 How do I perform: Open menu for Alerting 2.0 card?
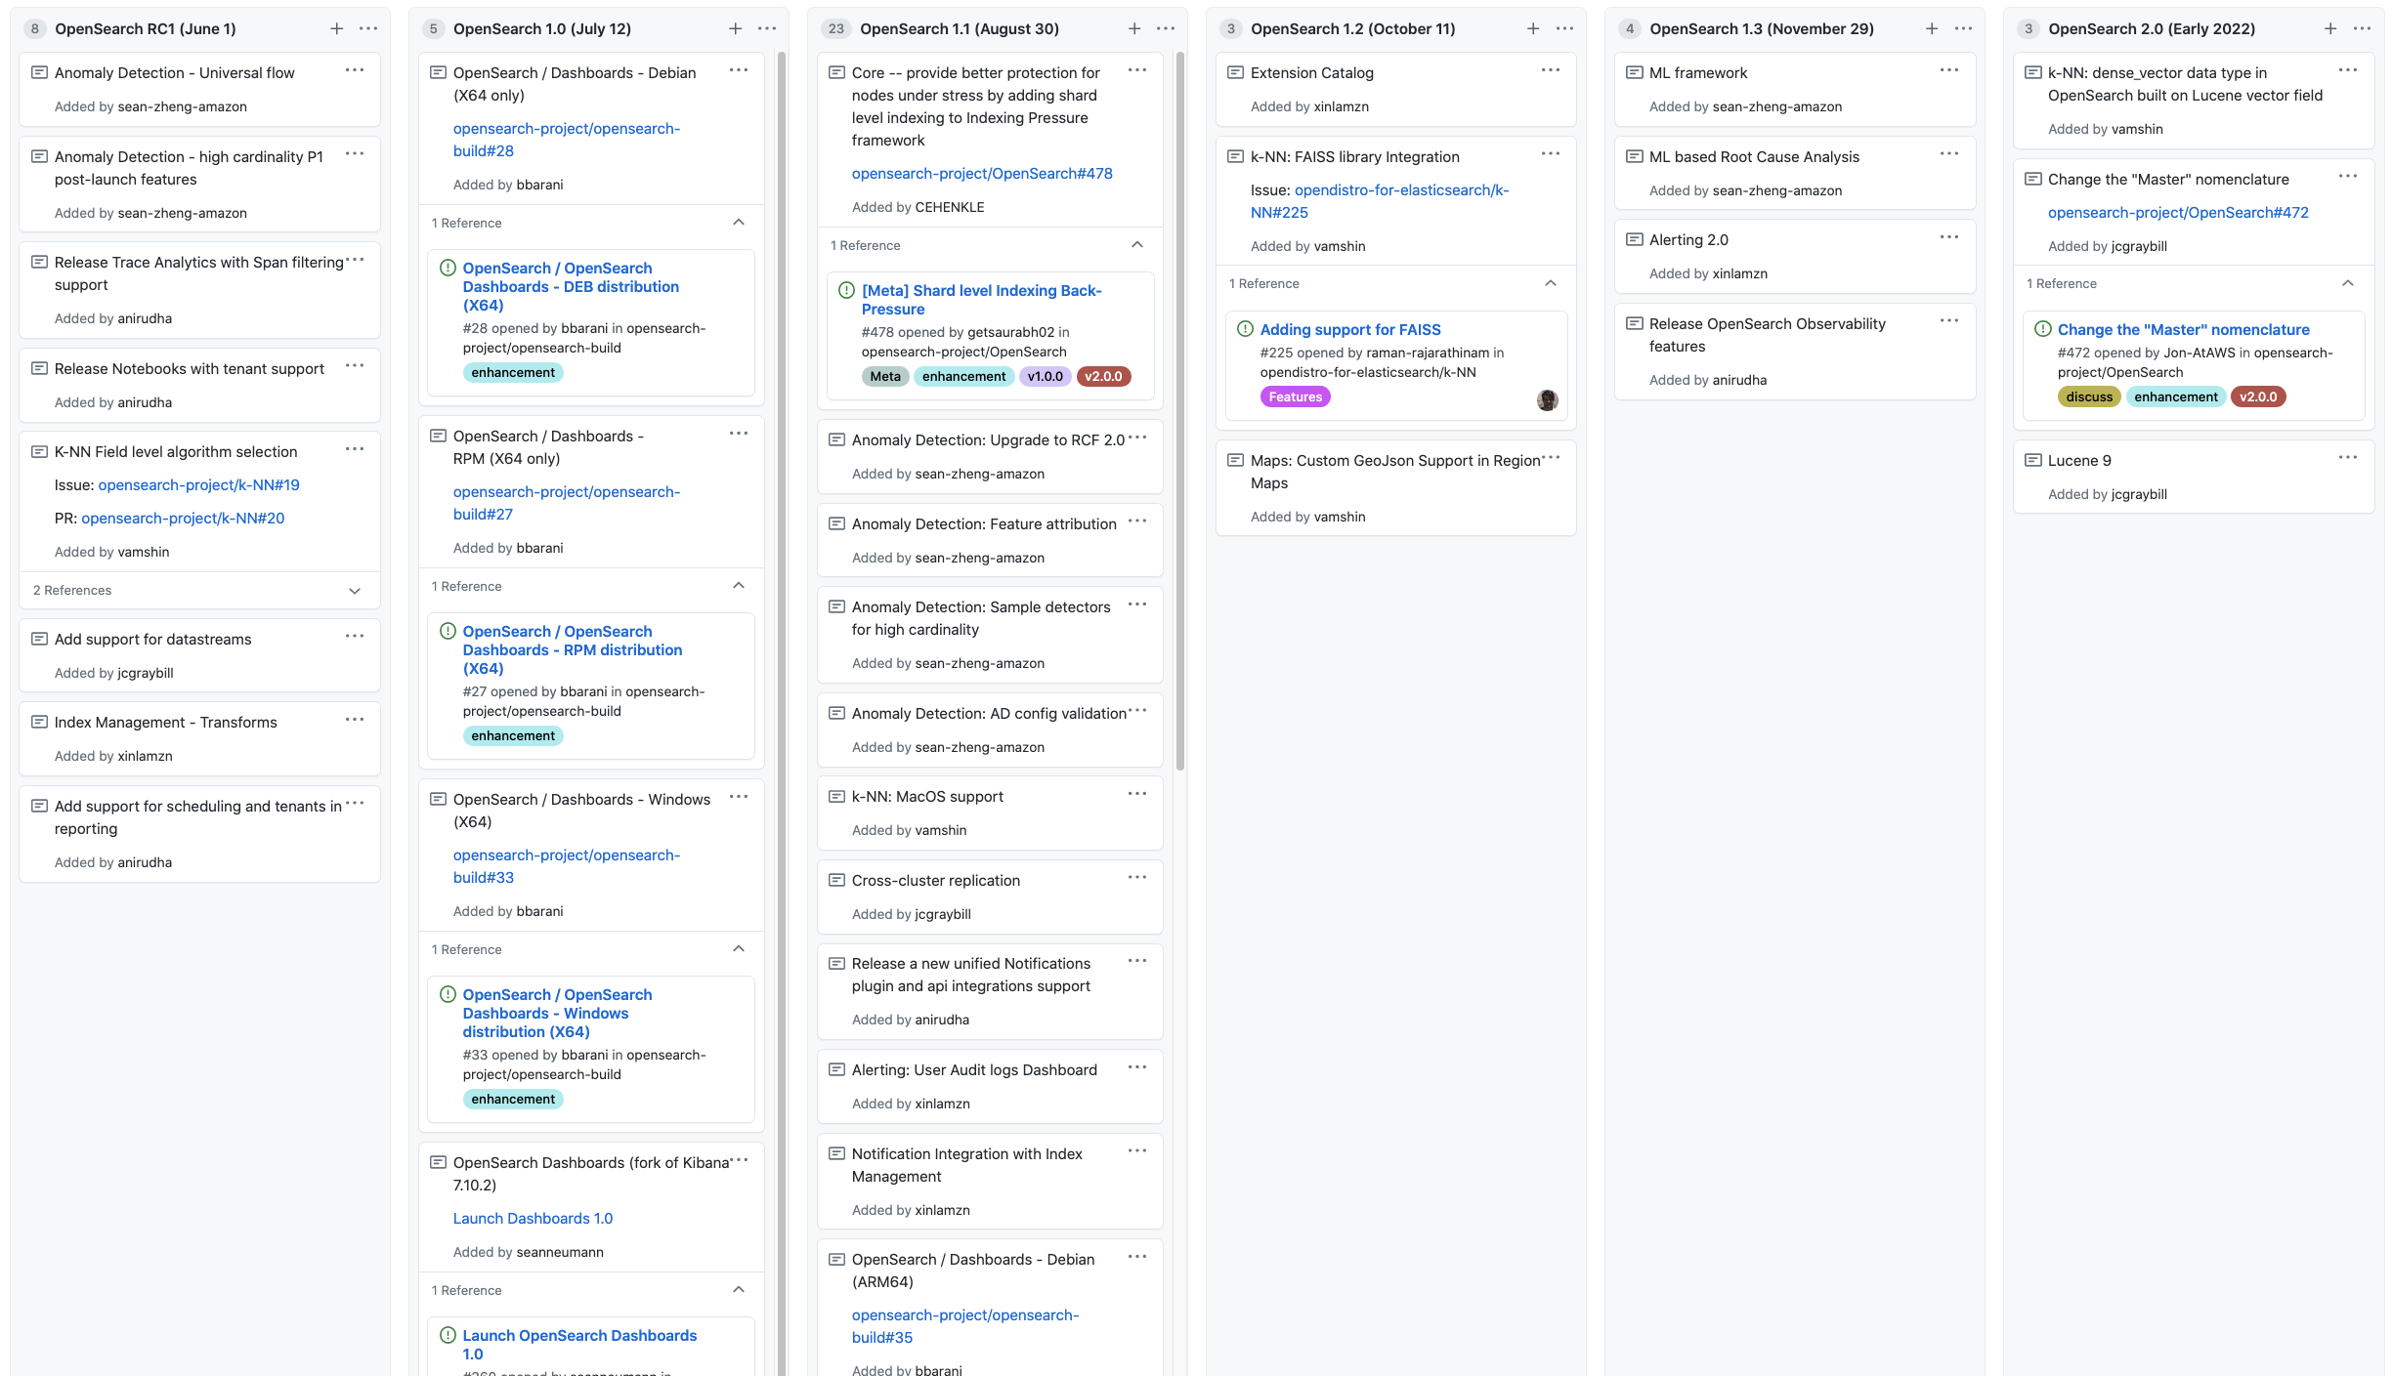(x=1949, y=237)
